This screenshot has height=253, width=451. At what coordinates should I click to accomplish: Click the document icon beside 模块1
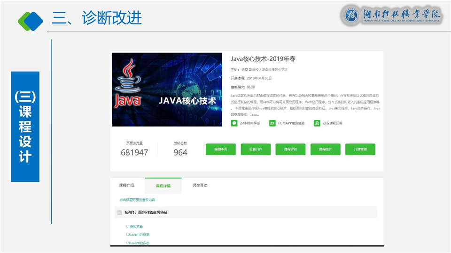[120, 212]
